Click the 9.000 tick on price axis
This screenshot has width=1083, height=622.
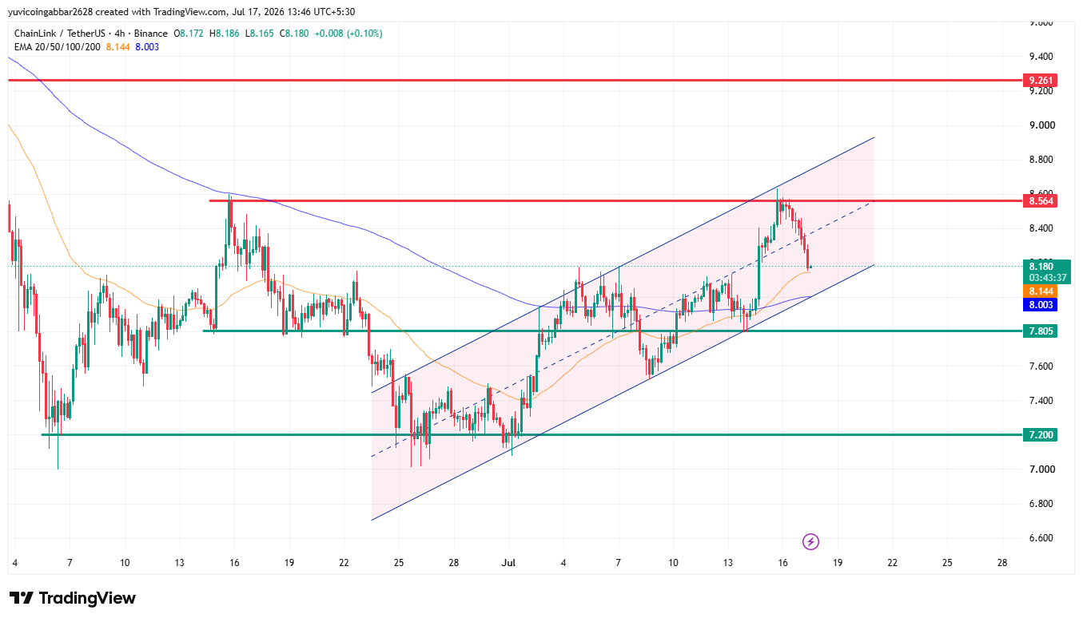coord(1041,125)
